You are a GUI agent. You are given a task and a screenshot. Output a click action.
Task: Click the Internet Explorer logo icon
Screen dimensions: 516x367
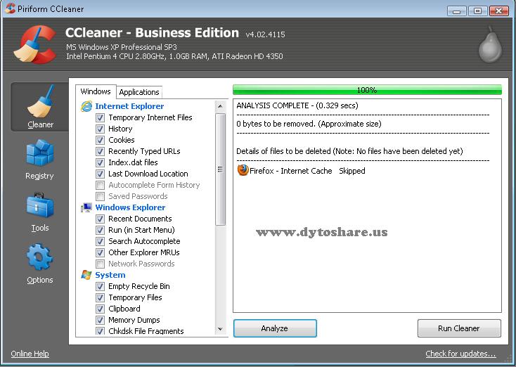[x=86, y=106]
